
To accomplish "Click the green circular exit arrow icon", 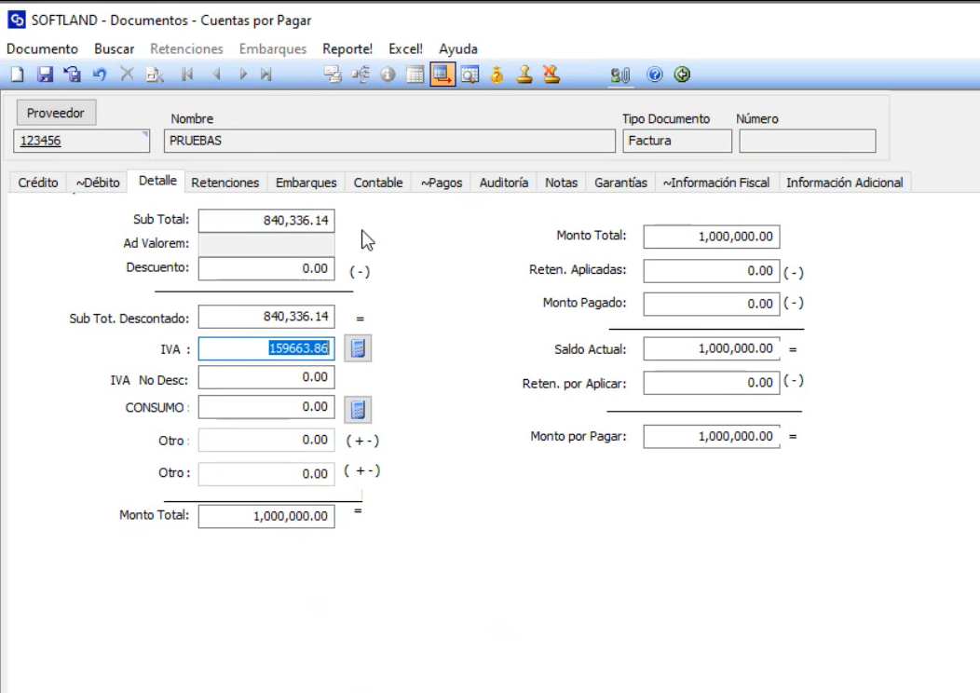I will pos(682,75).
